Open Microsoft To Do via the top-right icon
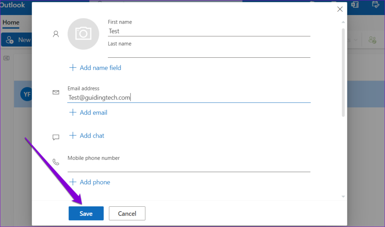 (x=376, y=5)
